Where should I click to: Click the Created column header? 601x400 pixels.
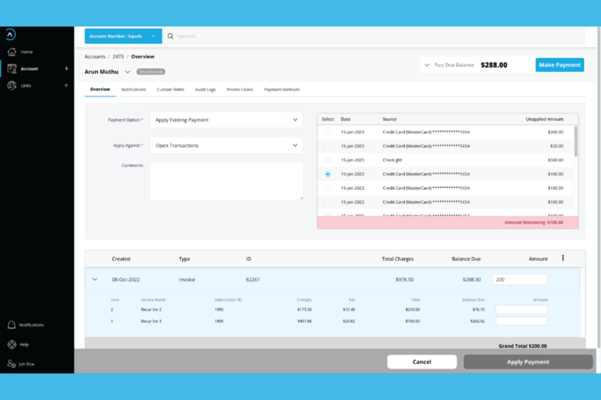[121, 259]
